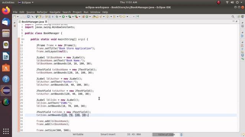Click the Open Task toolbar icon

pos(97,17)
